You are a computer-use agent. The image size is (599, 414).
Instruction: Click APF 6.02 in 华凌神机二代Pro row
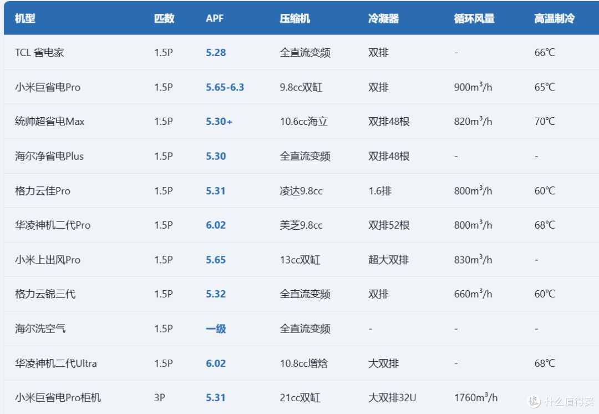(216, 225)
